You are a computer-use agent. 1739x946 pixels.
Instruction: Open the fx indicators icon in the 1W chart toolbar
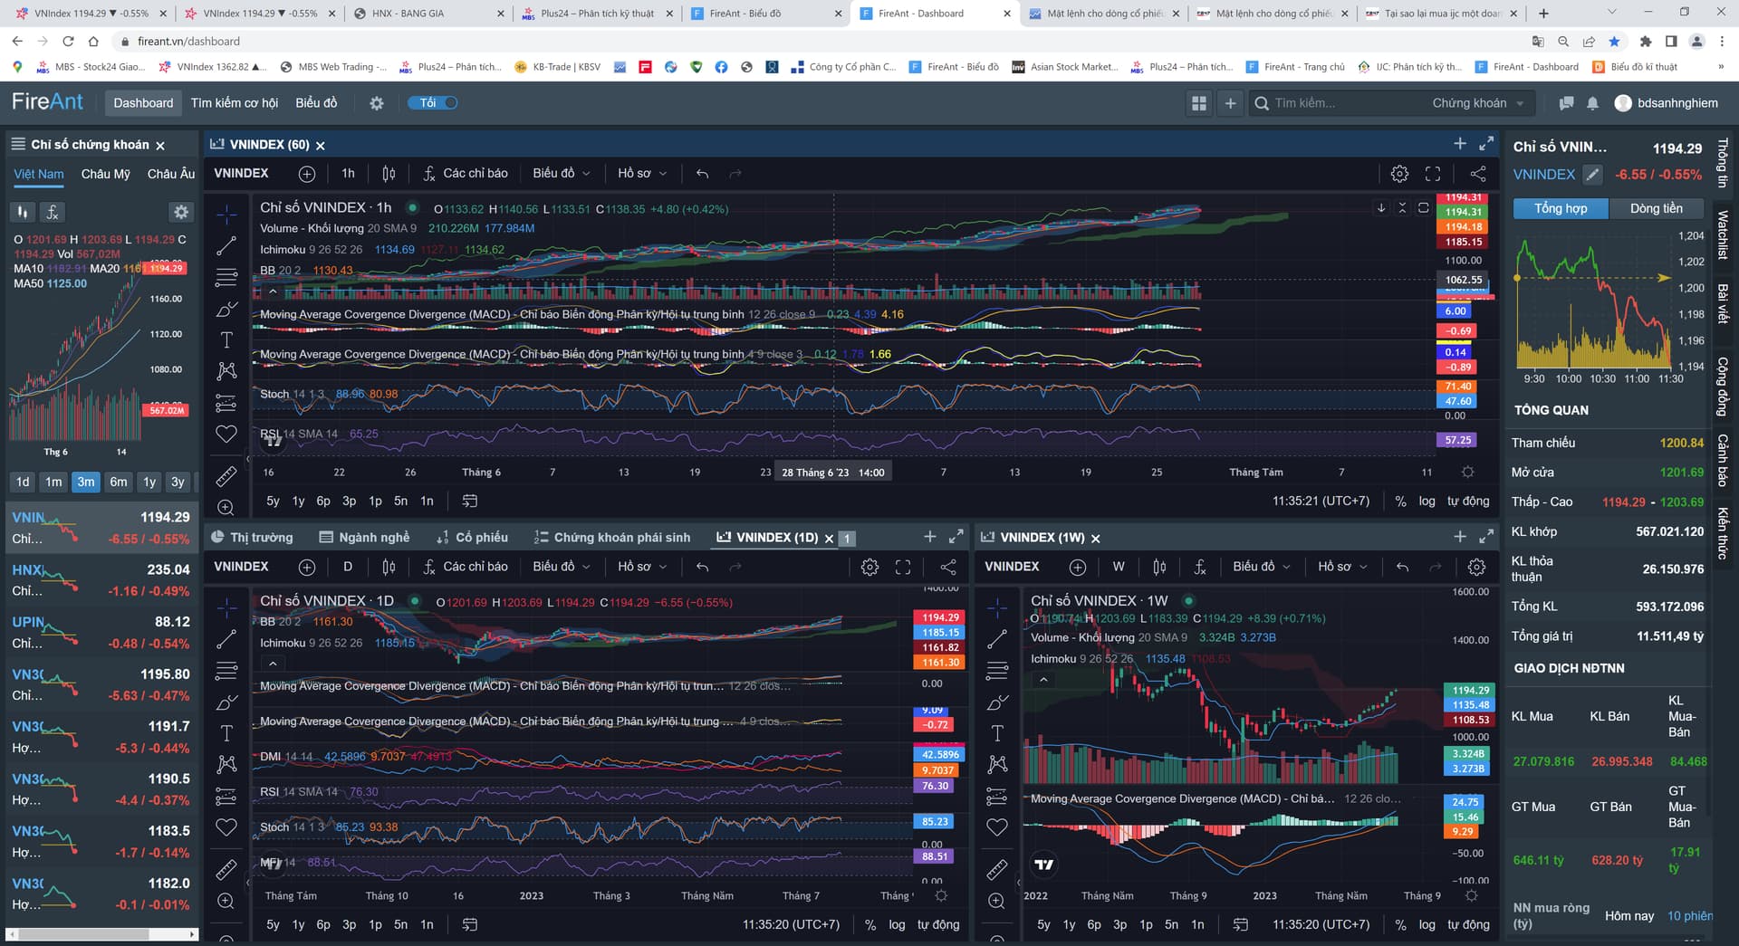[x=1200, y=567]
